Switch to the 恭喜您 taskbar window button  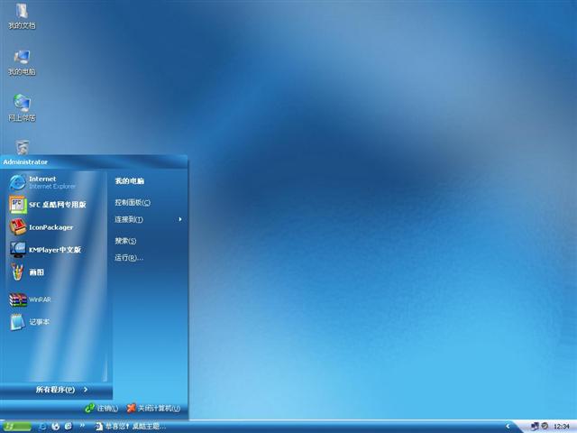[x=130, y=427]
